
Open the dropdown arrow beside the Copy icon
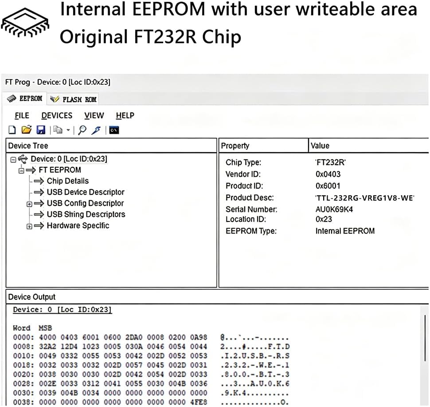[x=68, y=130]
